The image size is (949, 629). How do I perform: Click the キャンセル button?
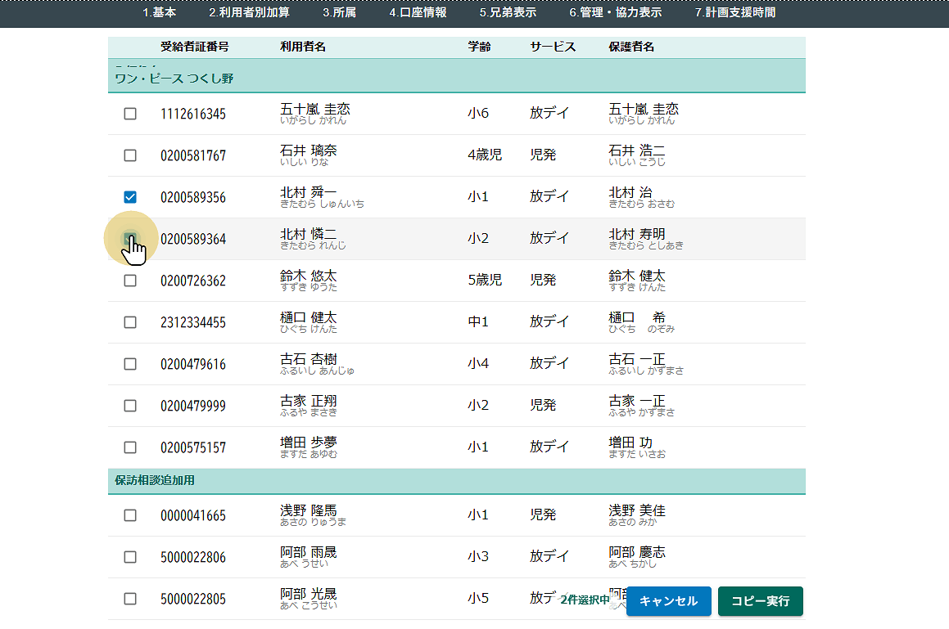coord(668,601)
